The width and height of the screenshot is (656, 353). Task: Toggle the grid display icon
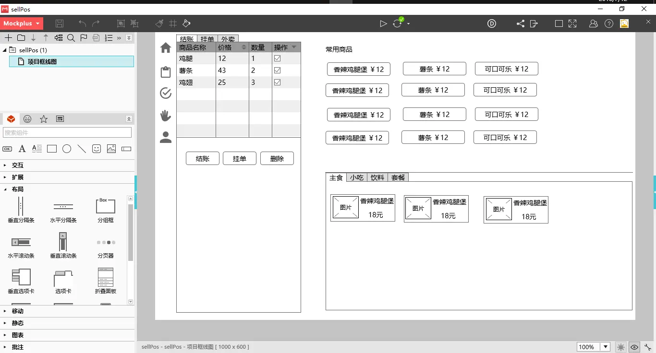click(x=173, y=24)
